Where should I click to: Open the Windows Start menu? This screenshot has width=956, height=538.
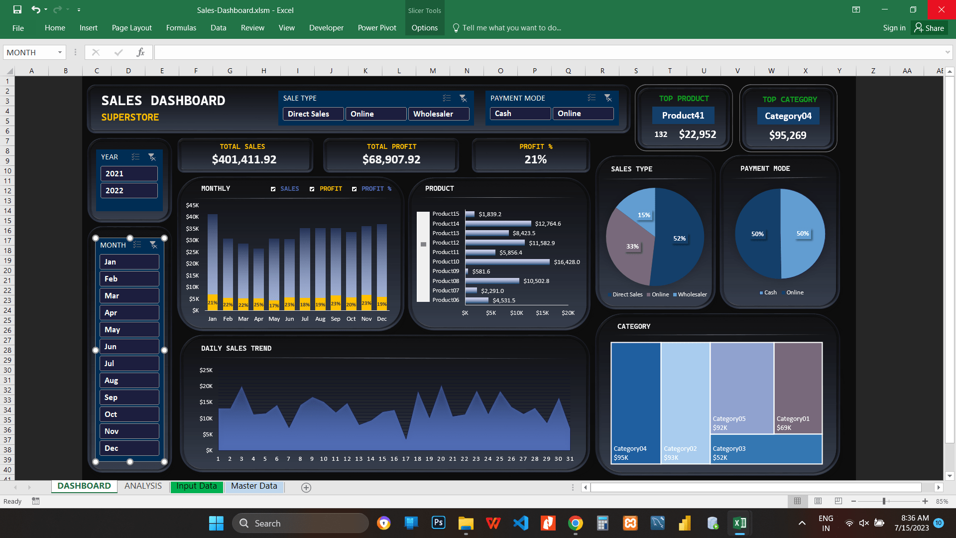pyautogui.click(x=216, y=523)
